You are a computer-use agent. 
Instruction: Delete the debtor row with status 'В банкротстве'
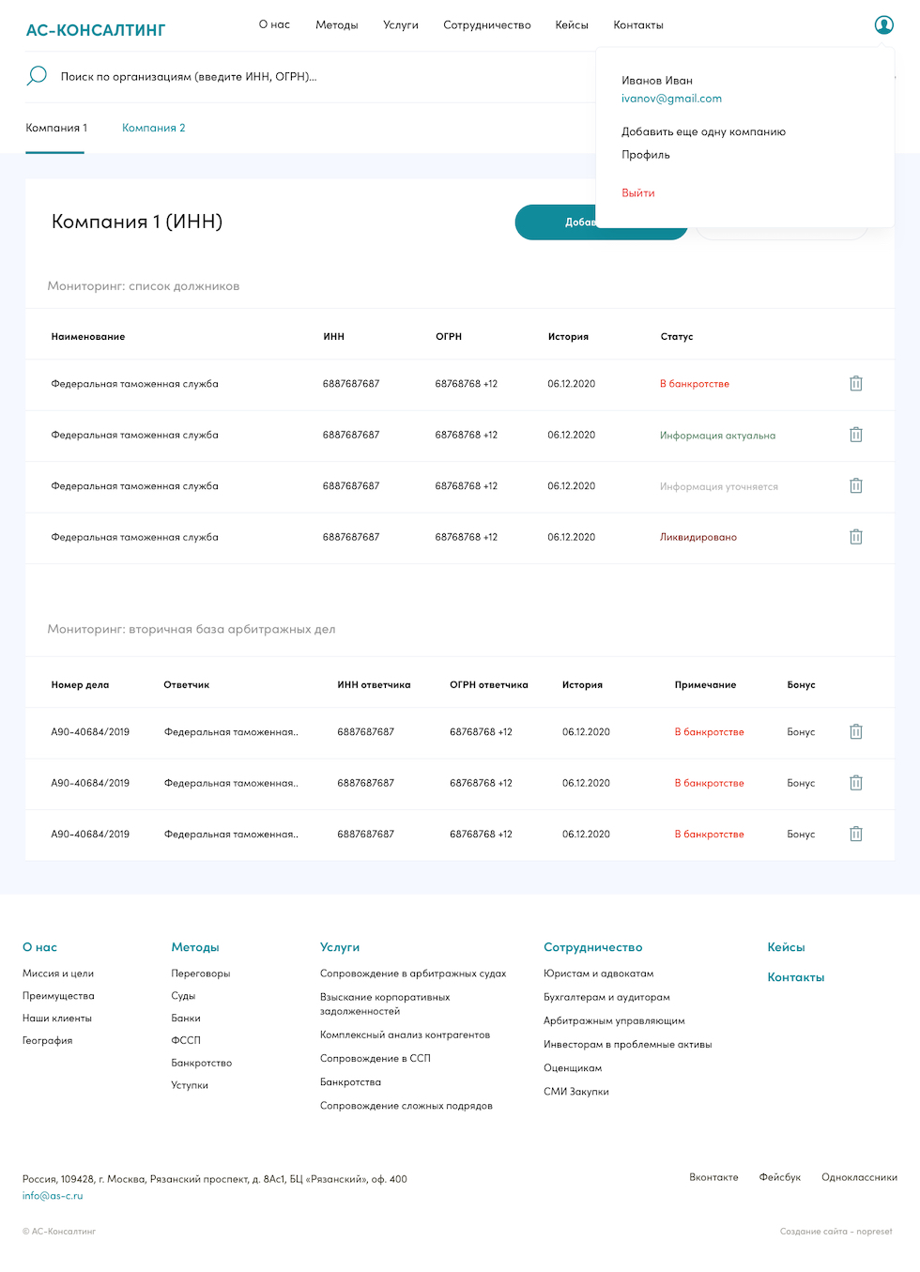point(855,384)
